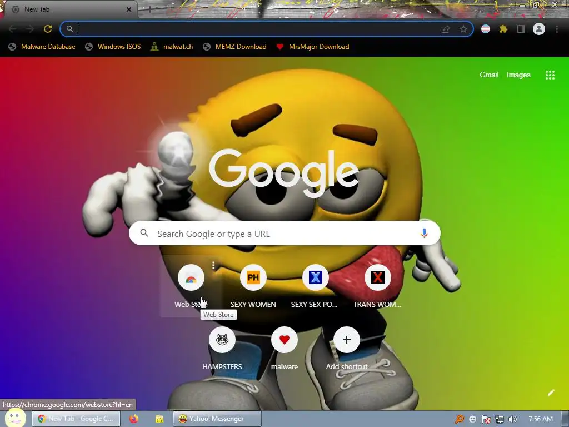
Task: Open the file explorer taskbar icon
Action: click(159, 419)
